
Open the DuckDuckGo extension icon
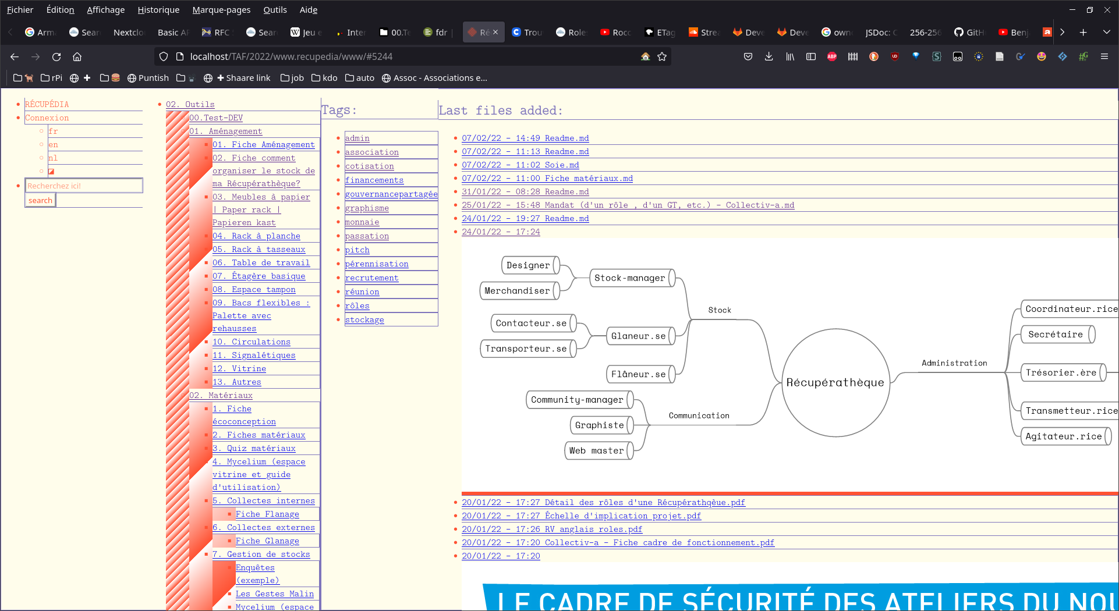click(874, 56)
